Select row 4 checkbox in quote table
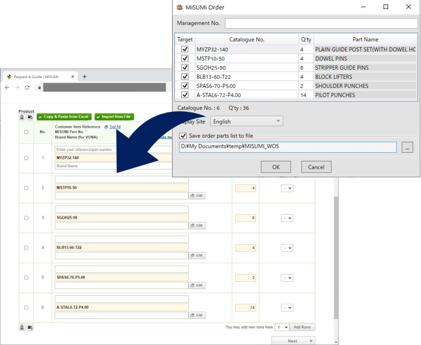The image size is (421, 345). coord(26,248)
